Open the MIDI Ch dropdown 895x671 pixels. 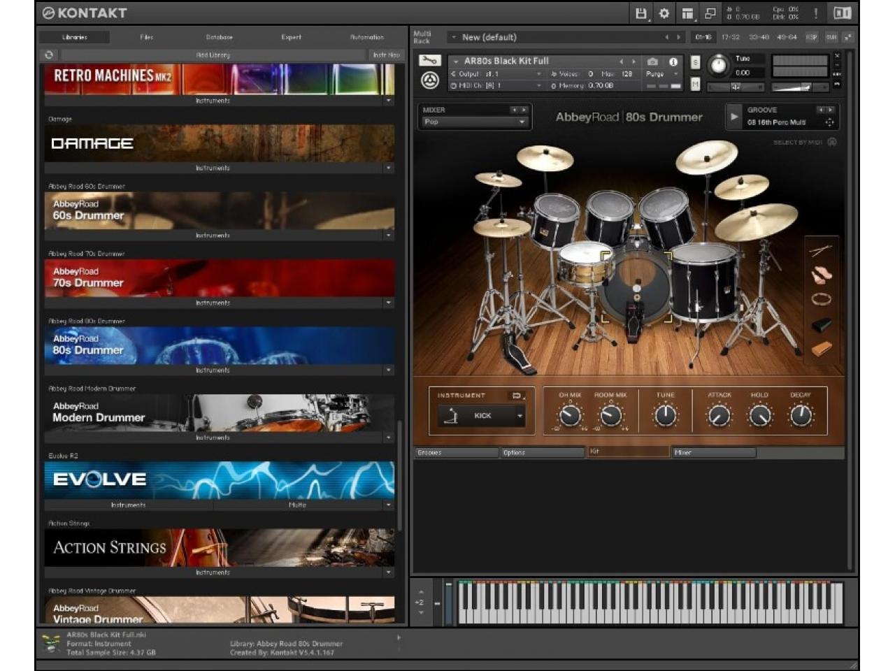496,85
